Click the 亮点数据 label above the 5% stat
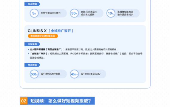 [x=32, y=4]
